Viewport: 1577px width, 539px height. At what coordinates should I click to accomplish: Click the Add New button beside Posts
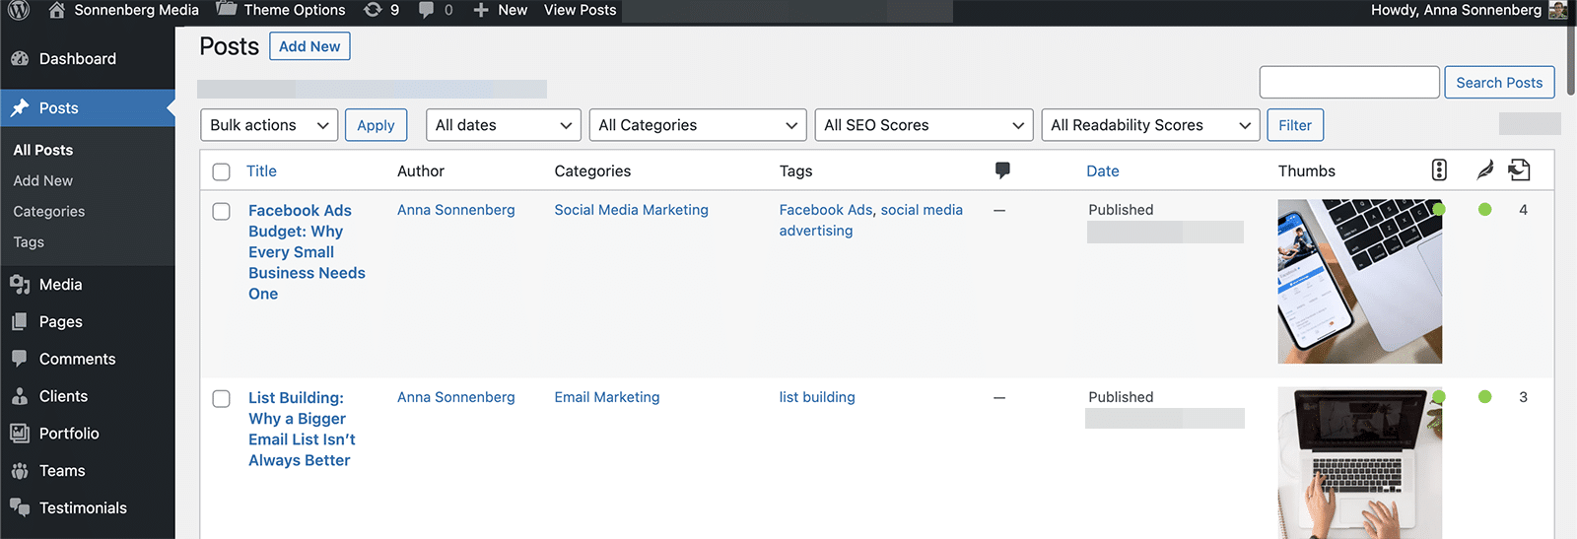point(309,46)
